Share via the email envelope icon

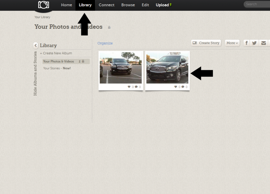tap(263, 43)
